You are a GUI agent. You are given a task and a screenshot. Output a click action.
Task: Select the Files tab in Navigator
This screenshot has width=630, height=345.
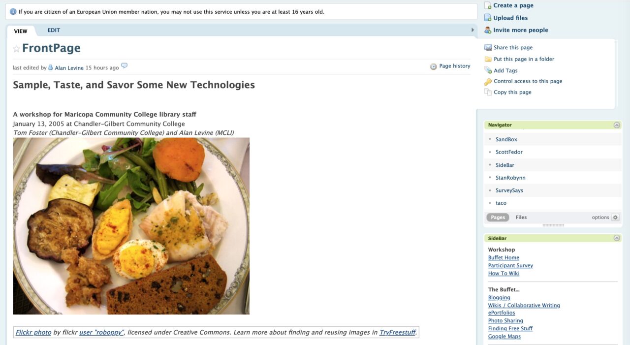(521, 218)
